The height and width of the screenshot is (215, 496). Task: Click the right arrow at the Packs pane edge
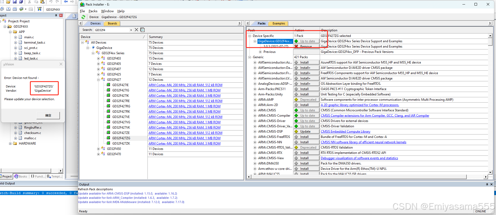490,23
